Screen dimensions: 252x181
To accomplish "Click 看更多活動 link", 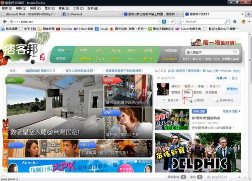I will (x=231, y=111).
